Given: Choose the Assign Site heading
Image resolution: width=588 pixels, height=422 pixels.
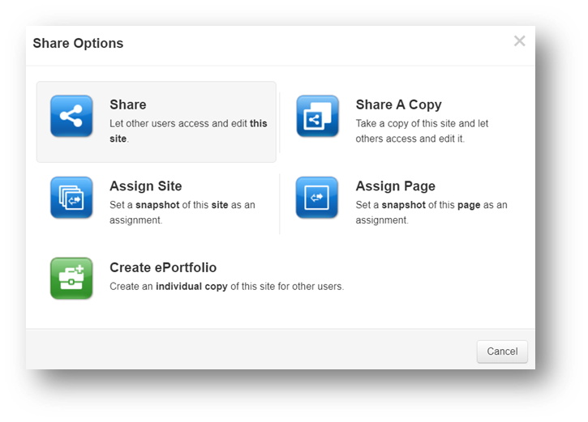Looking at the screenshot, I should pyautogui.click(x=145, y=186).
